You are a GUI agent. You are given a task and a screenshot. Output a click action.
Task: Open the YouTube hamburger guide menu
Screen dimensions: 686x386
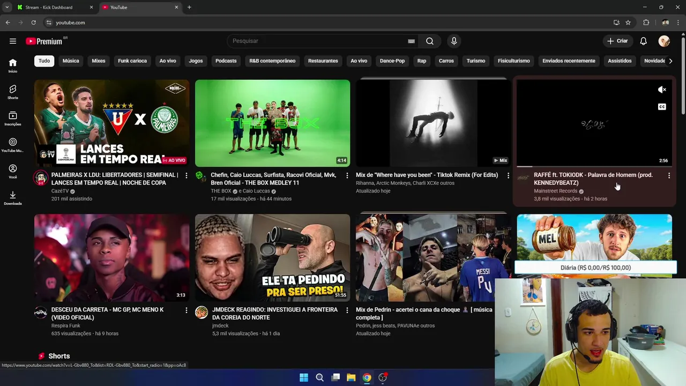[x=13, y=41]
